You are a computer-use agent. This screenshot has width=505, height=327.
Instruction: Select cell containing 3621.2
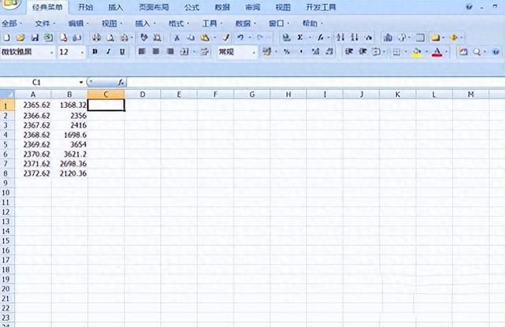click(69, 154)
